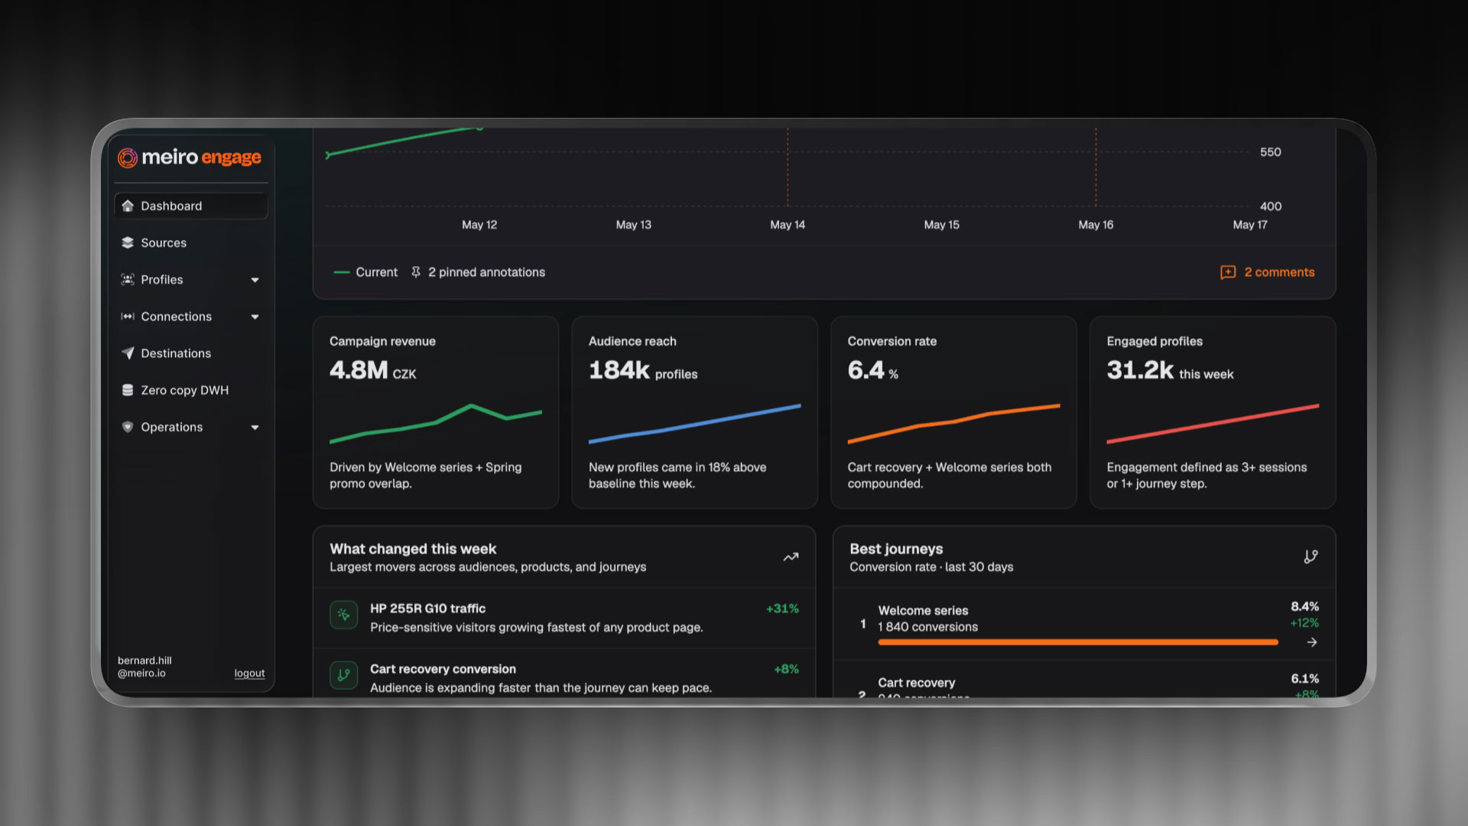Click the Sources stack icon
1468x826 pixels.
[x=128, y=242]
